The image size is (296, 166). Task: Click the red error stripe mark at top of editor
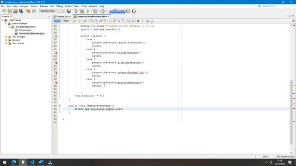click(294, 25)
